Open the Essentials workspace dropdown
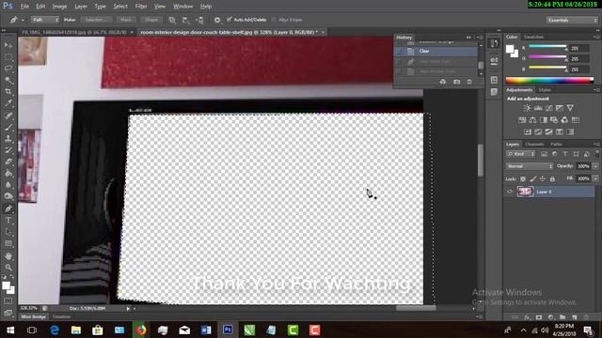The width and height of the screenshot is (602, 338). pos(572,20)
